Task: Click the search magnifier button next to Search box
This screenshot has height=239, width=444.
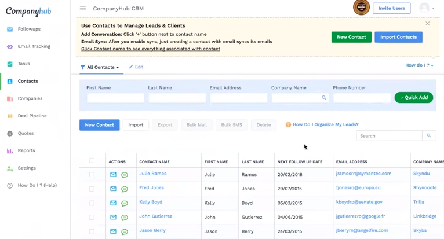Action: (429, 136)
